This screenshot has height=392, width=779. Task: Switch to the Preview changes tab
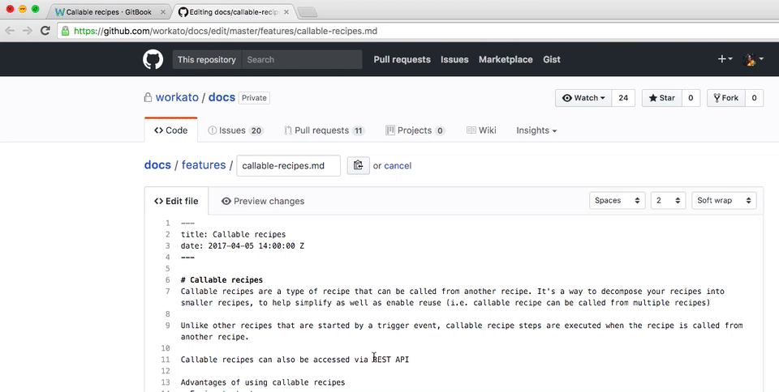coord(262,201)
